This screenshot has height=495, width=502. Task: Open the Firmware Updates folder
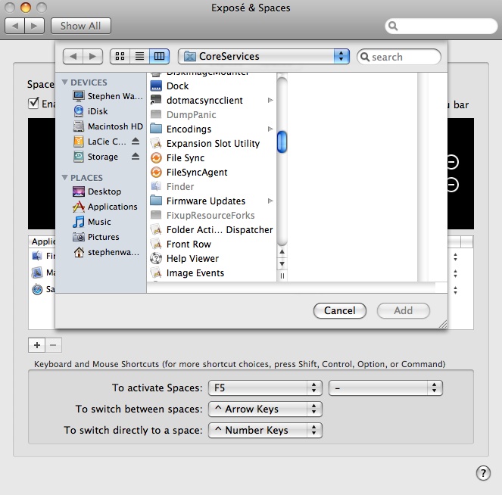(212, 201)
